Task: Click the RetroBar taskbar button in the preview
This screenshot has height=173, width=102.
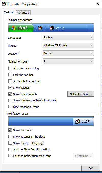Action: (67, 28)
